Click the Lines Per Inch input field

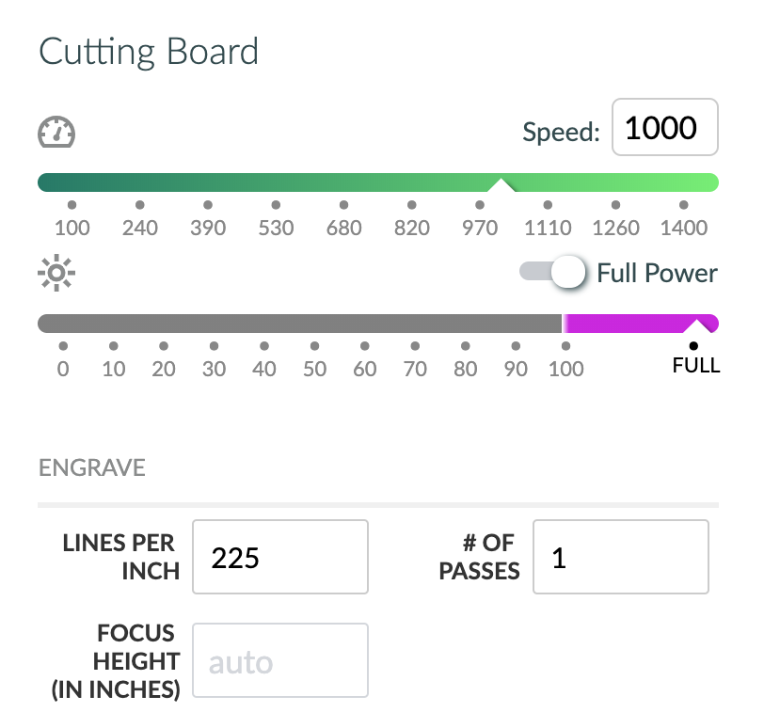280,557
